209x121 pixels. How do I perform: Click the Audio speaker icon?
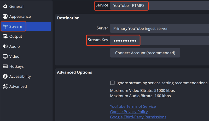click(5, 46)
